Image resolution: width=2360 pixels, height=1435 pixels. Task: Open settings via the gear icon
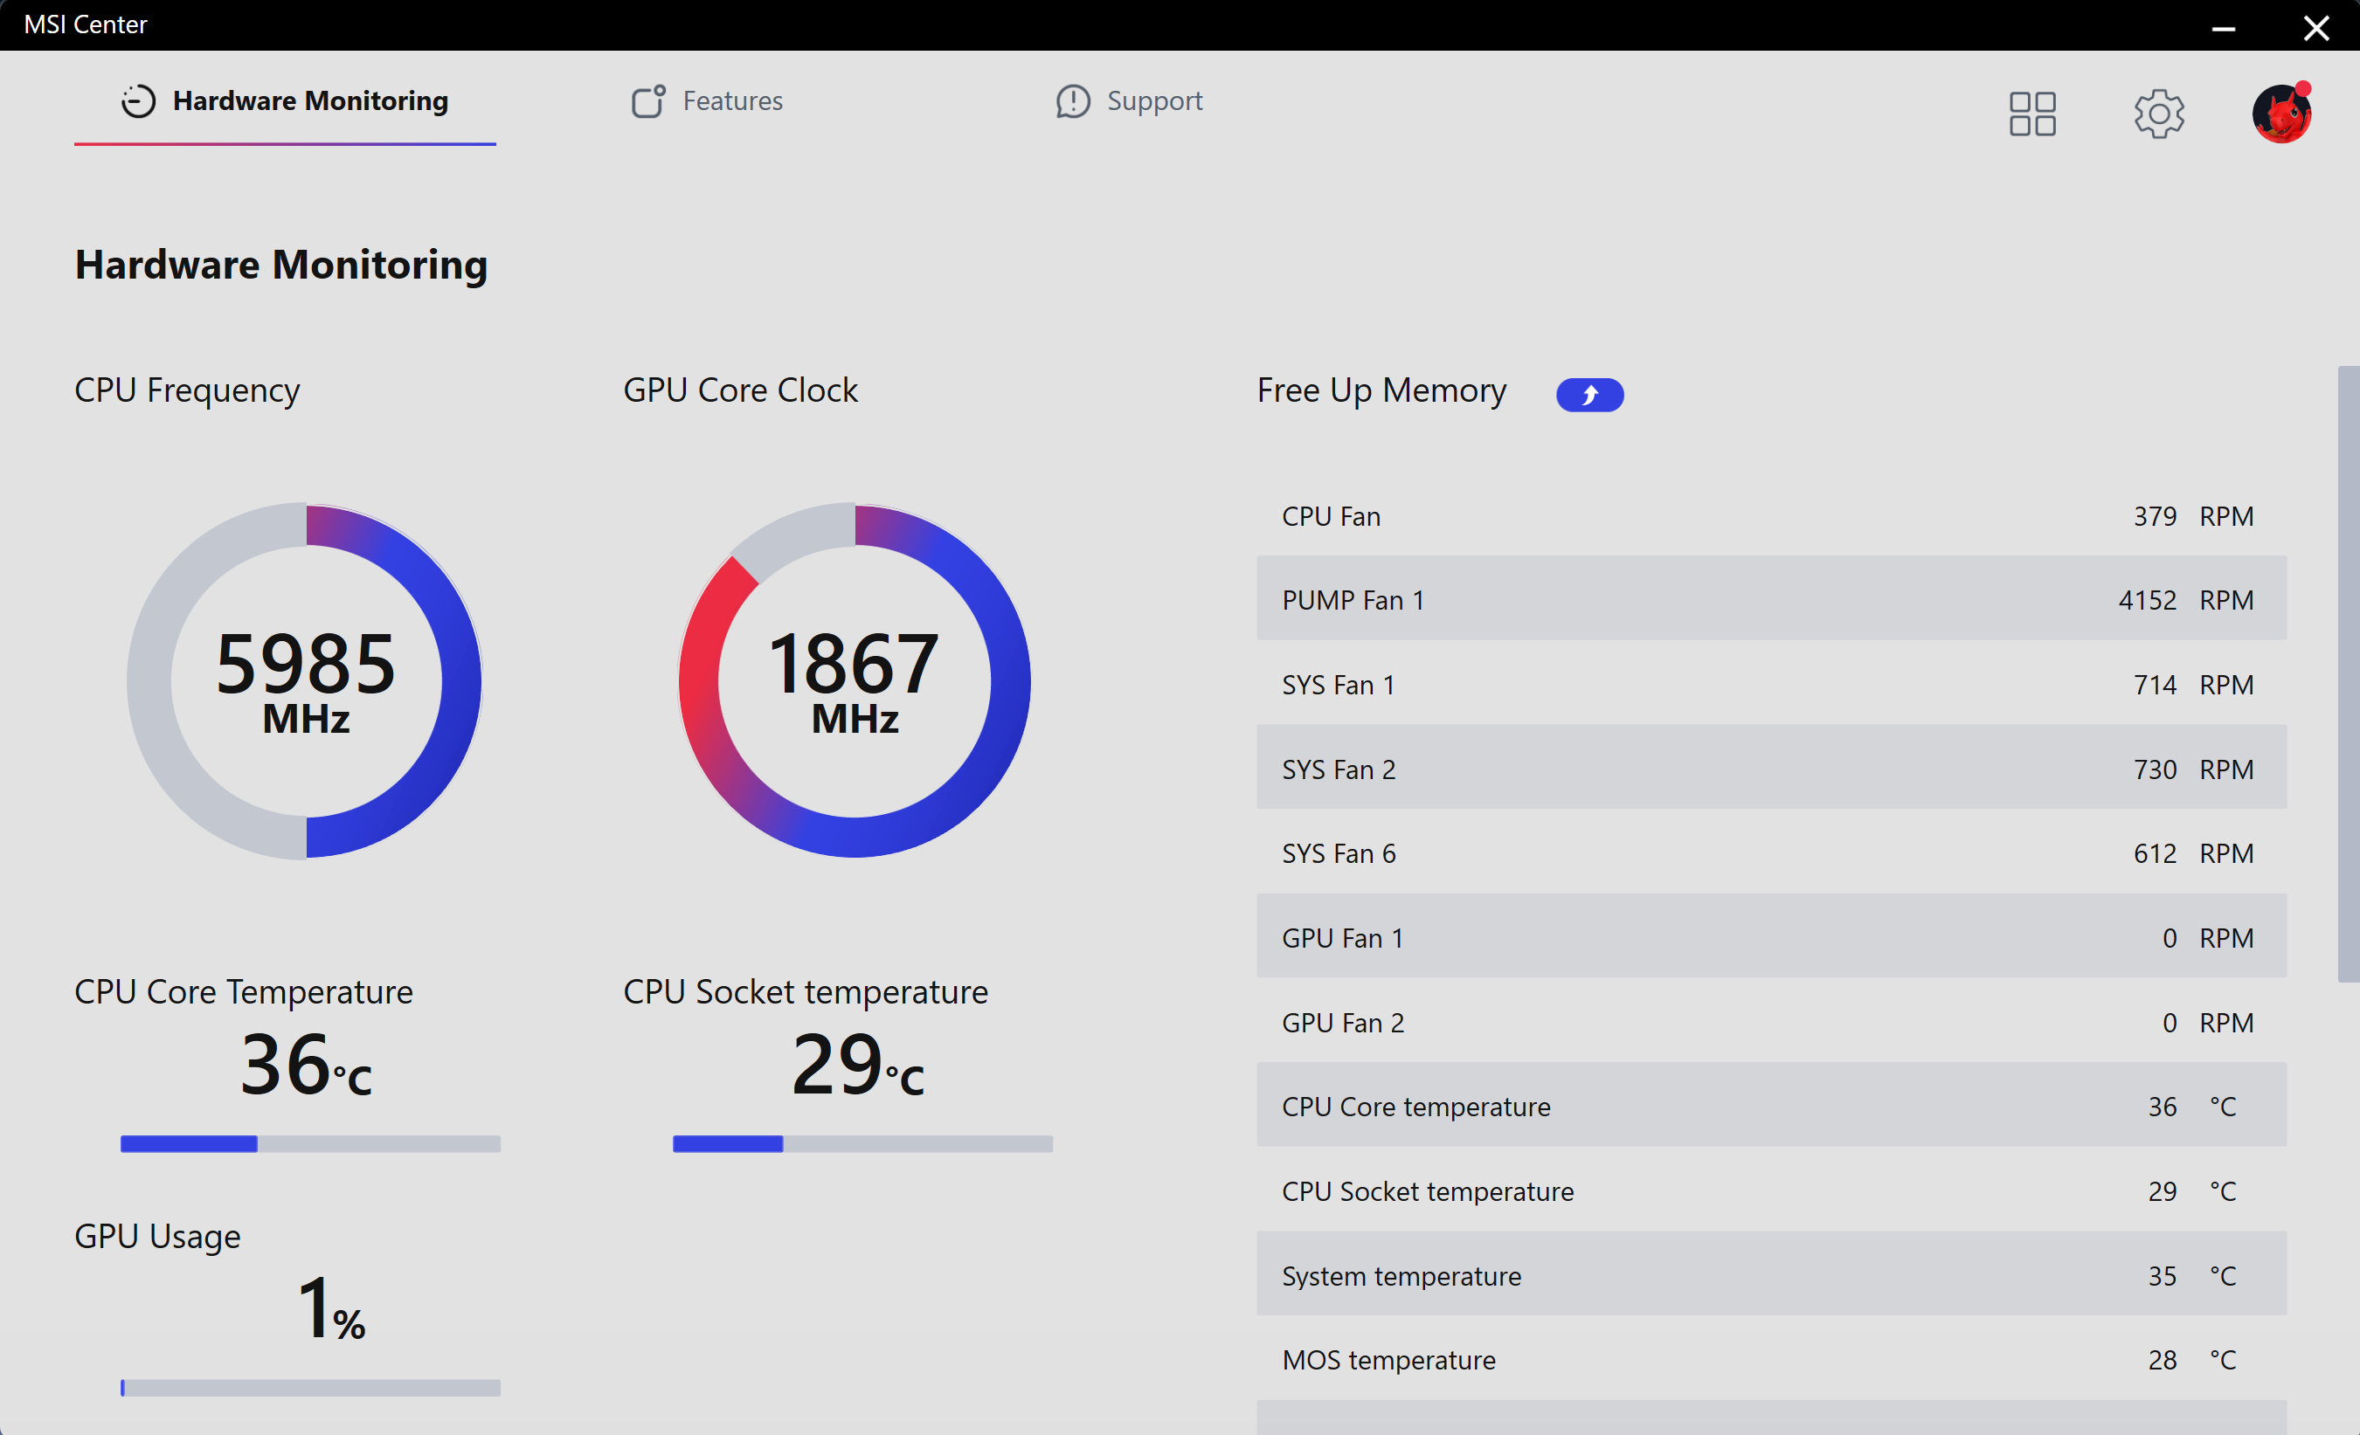[2158, 114]
